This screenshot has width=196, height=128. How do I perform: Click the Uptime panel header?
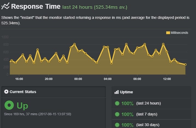click(x=151, y=92)
